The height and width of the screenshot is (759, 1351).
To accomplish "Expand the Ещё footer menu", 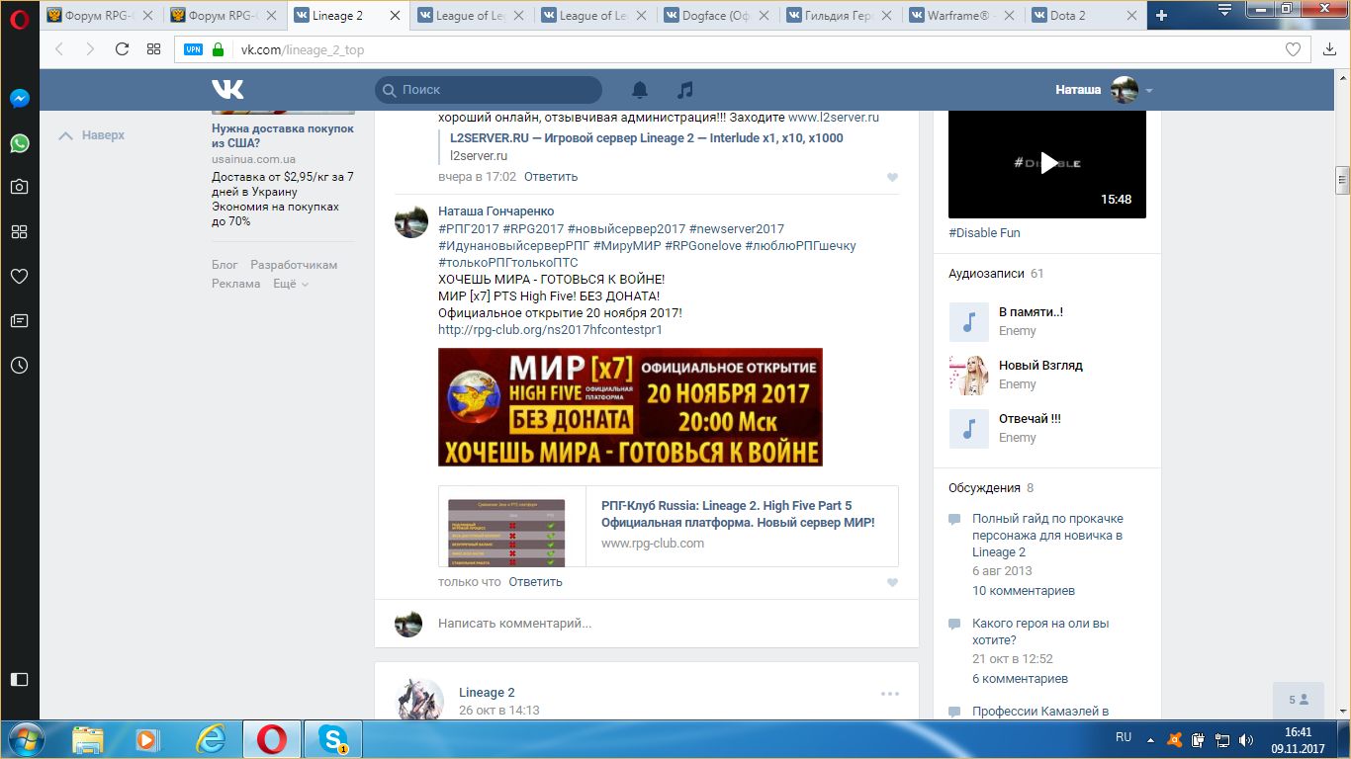I will click(290, 284).
